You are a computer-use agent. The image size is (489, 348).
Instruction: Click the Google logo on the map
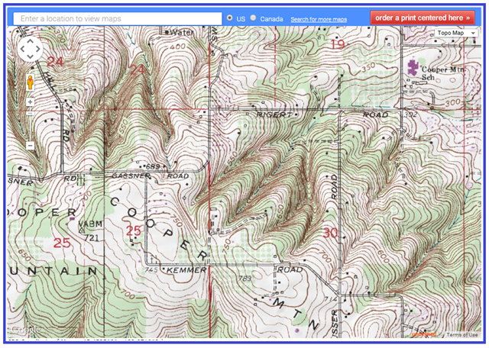click(x=21, y=333)
